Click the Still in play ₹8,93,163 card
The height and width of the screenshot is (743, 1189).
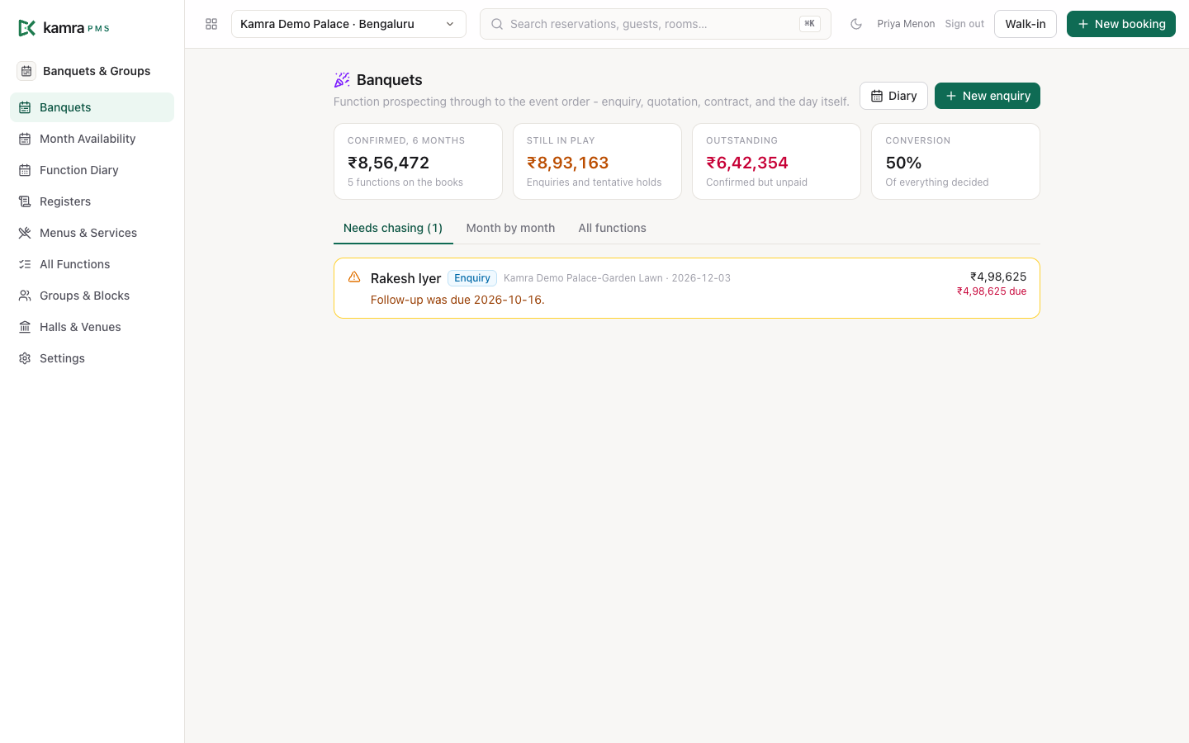tap(597, 161)
